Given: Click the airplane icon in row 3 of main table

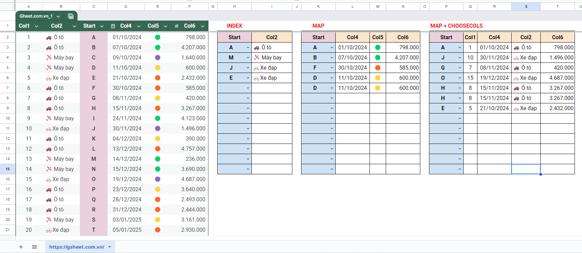Looking at the screenshot, I should [49, 58].
